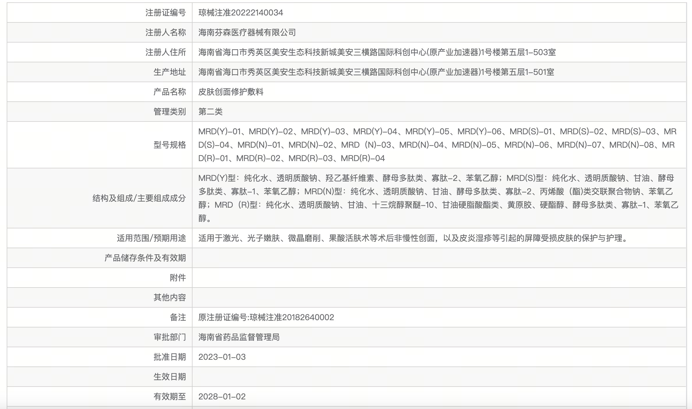This screenshot has height=409, width=692.
Task: Select the 生效日期 label
Action: click(x=170, y=377)
